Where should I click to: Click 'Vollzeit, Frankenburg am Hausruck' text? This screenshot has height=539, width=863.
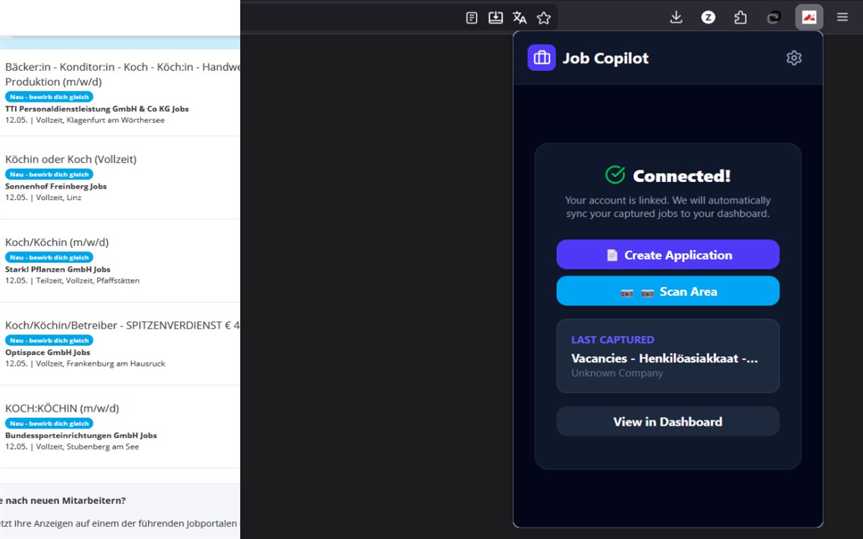100,363
